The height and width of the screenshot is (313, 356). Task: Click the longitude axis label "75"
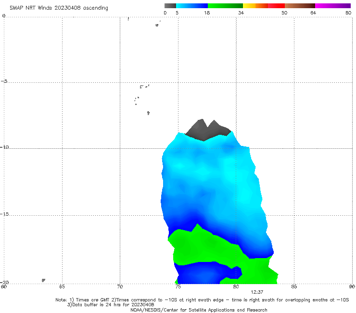[178, 287]
